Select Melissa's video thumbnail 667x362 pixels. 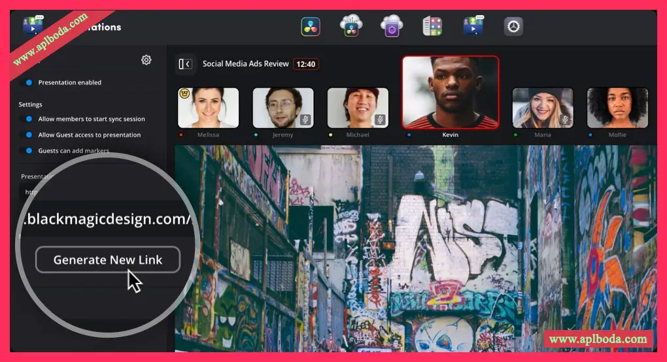point(209,108)
